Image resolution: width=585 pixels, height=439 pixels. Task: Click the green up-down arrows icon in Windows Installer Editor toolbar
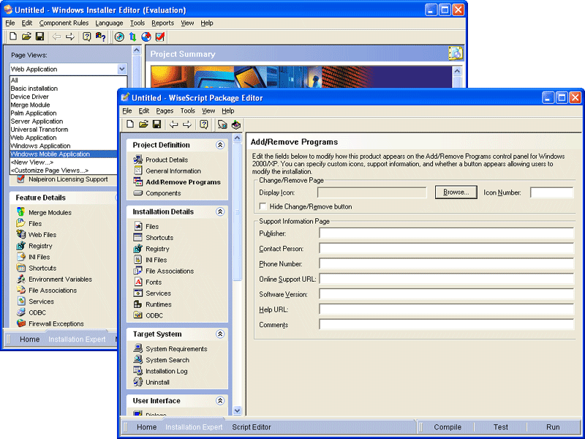click(x=133, y=37)
